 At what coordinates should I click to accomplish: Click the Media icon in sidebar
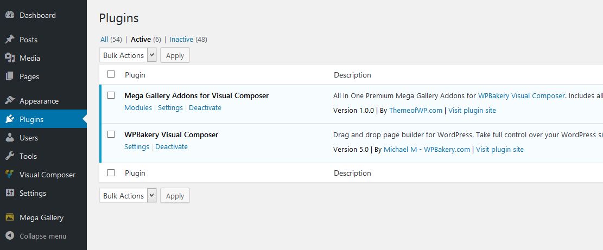(x=10, y=58)
